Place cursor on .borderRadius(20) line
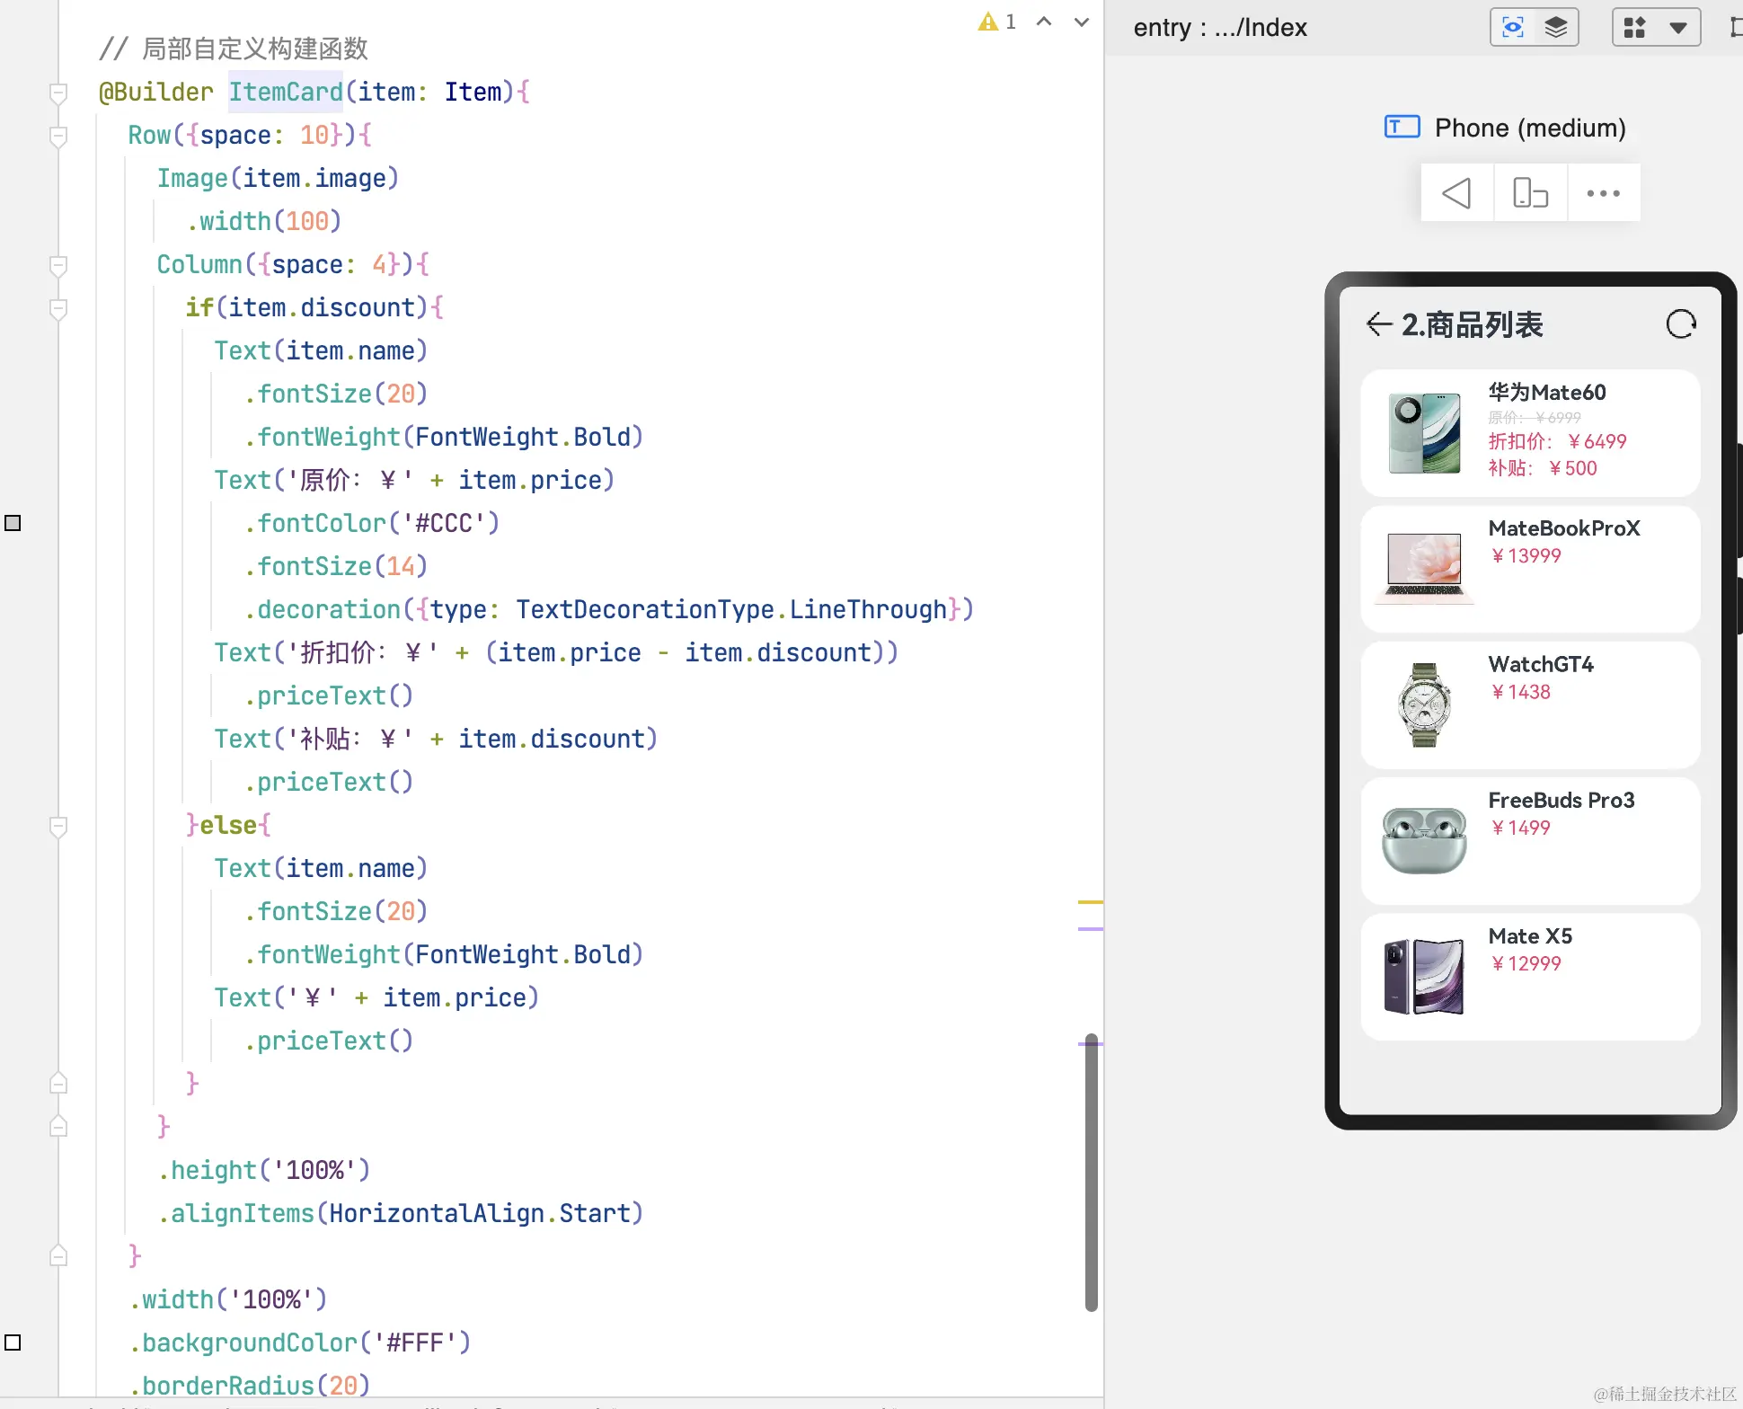The width and height of the screenshot is (1743, 1409). [x=250, y=1385]
